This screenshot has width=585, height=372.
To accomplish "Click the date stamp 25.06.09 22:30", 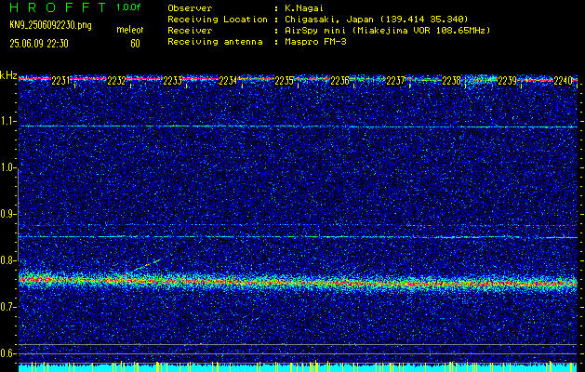I will 39,44.
